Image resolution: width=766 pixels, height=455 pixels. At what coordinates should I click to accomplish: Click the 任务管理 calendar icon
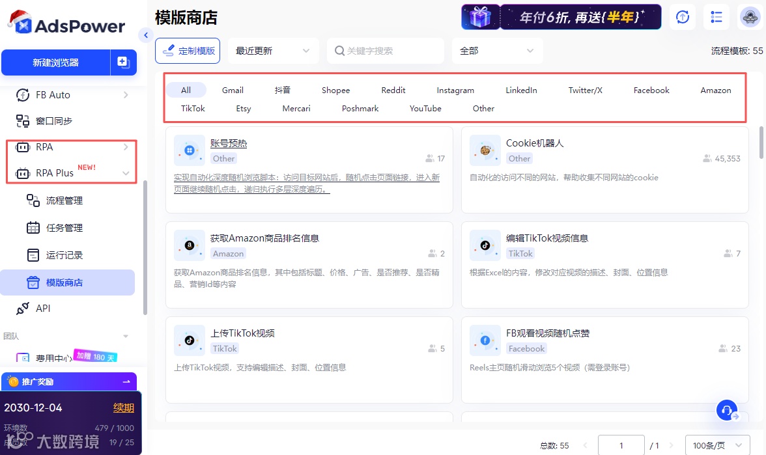(x=33, y=228)
